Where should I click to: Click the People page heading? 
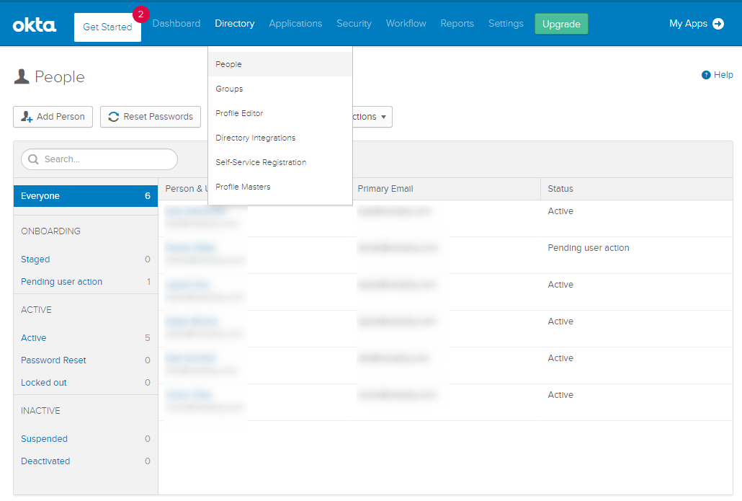(60, 76)
